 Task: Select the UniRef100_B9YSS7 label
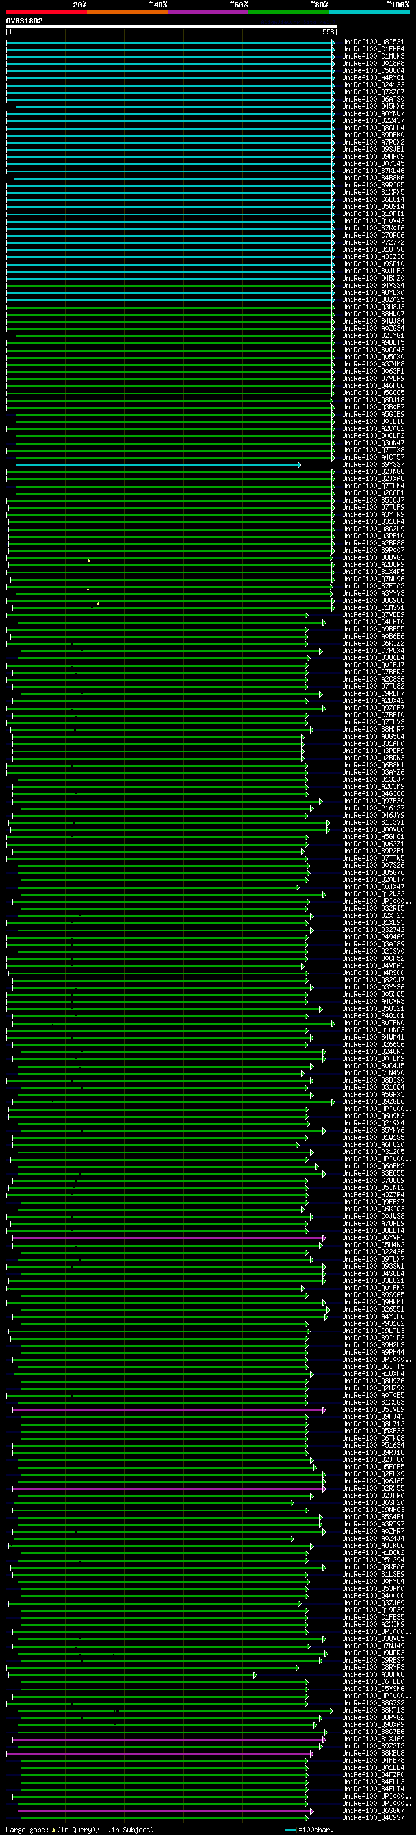pos(373,465)
